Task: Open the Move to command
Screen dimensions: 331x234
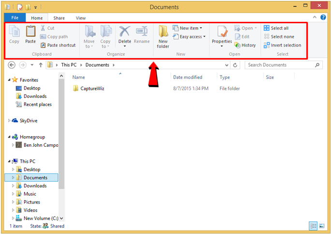Action: tap(89, 37)
